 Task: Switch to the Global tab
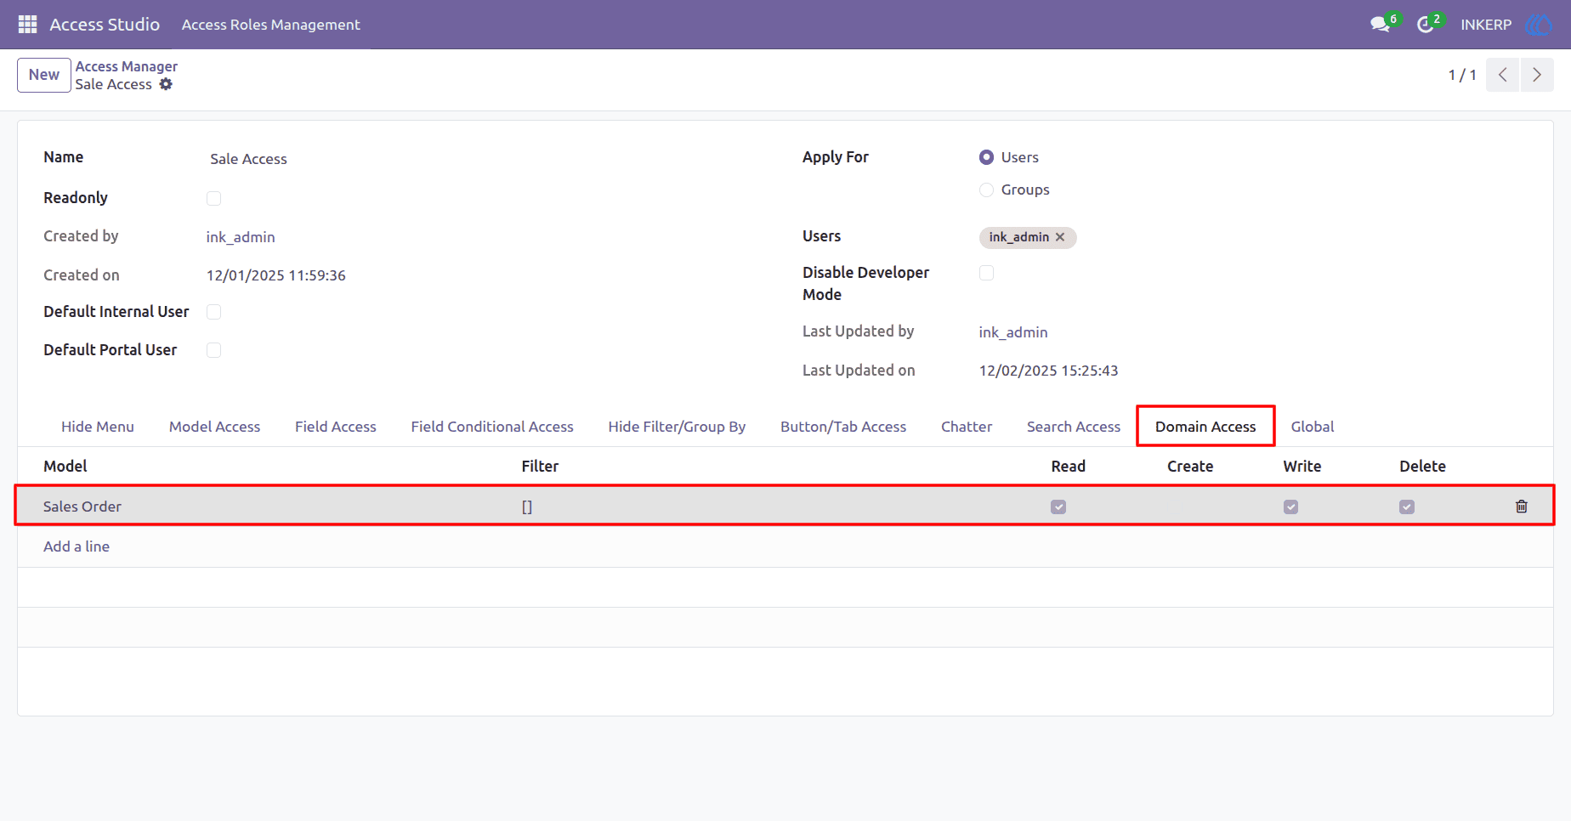coord(1313,427)
